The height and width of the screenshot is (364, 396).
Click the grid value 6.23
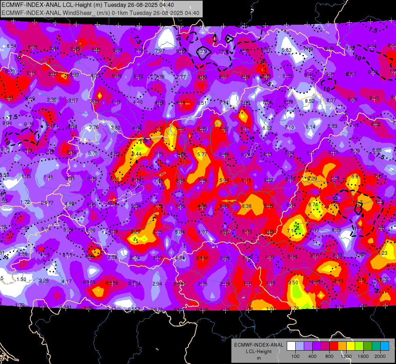pyautogui.click(x=383, y=253)
